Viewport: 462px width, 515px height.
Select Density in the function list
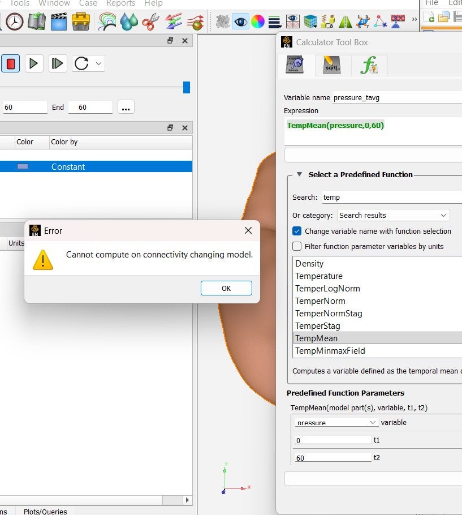point(378,263)
